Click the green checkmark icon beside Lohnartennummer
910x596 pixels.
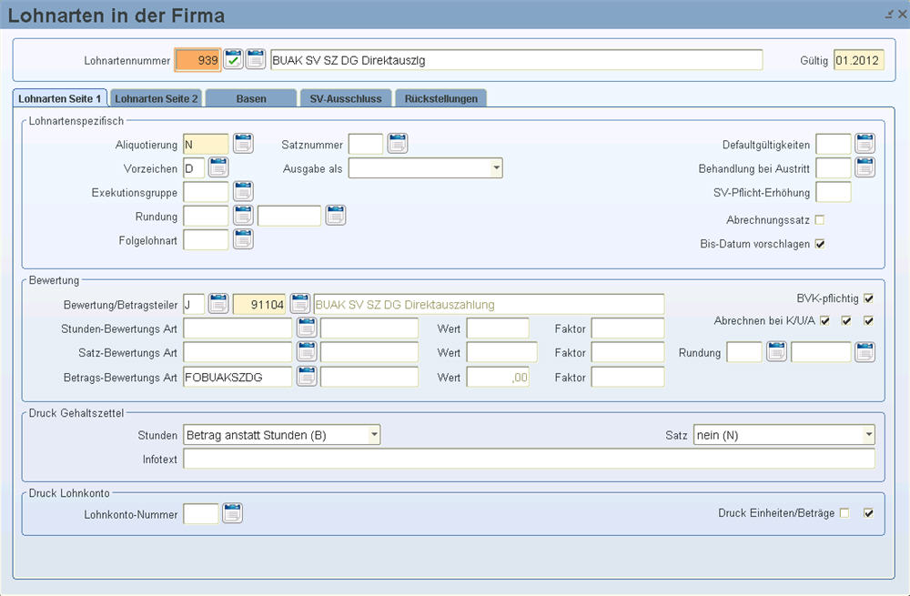[x=234, y=60]
